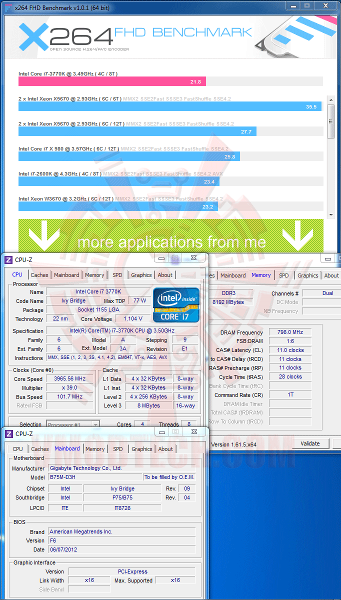Click the '3965.56 MHz' core speed value
This screenshot has width=341, height=600.
point(70,378)
